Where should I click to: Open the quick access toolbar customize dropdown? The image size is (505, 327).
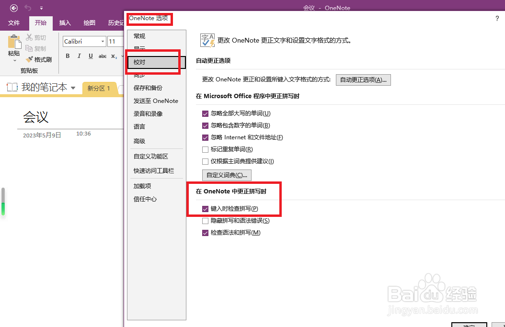(x=41, y=8)
